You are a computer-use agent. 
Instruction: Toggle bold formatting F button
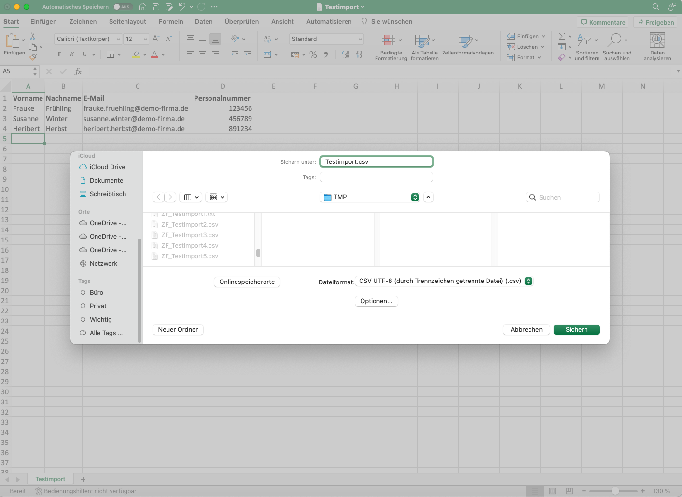point(60,54)
